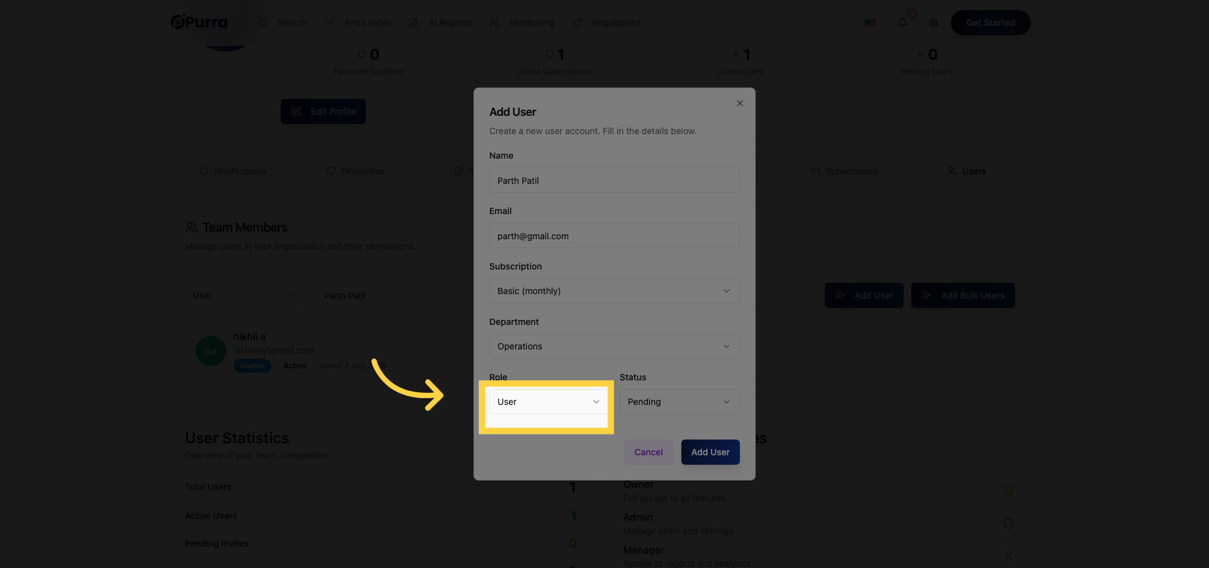Viewport: 1209px width, 568px height.
Task: Click the Total Users statistic row
Action: pyautogui.click(x=381, y=487)
